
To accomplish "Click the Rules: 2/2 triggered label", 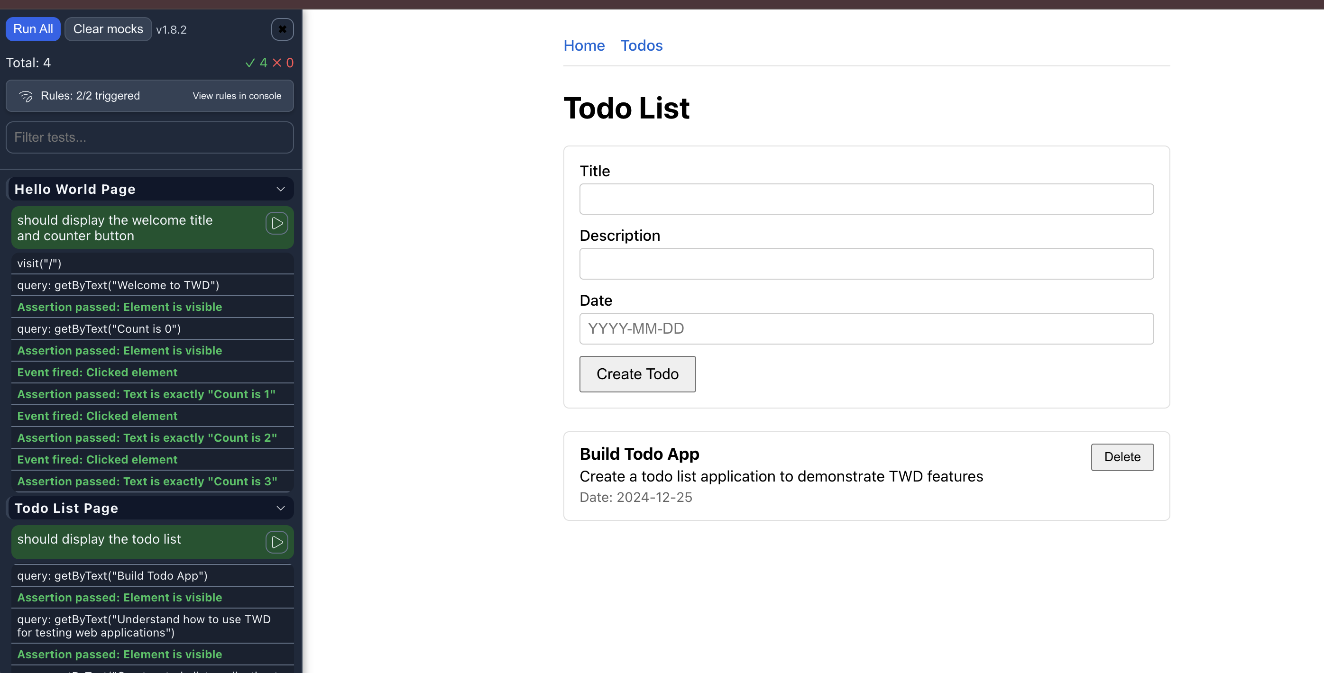I will tap(90, 96).
